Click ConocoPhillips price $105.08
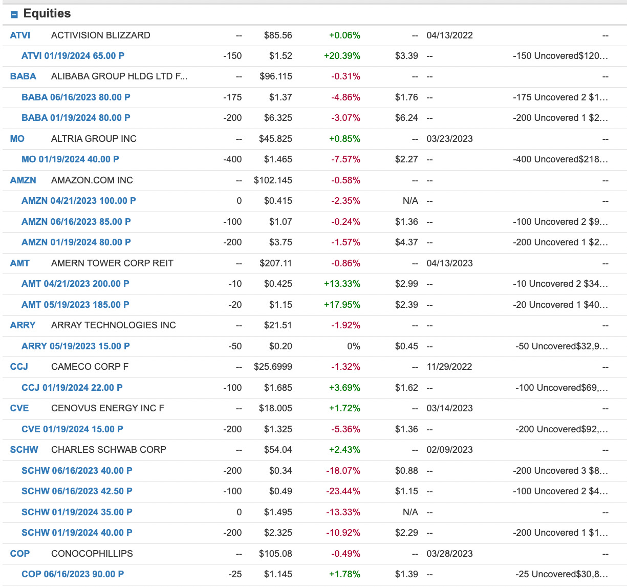The width and height of the screenshot is (627, 587). pyautogui.click(x=276, y=554)
